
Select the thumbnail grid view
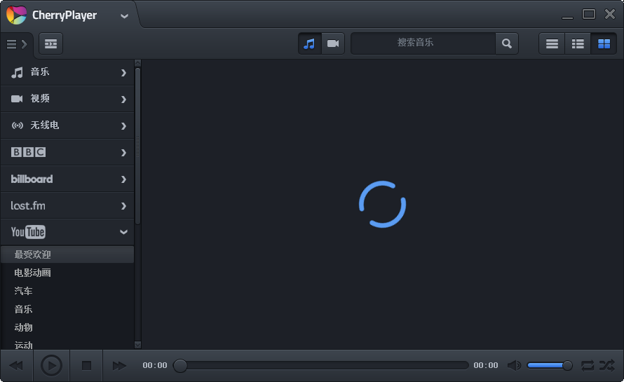(604, 43)
